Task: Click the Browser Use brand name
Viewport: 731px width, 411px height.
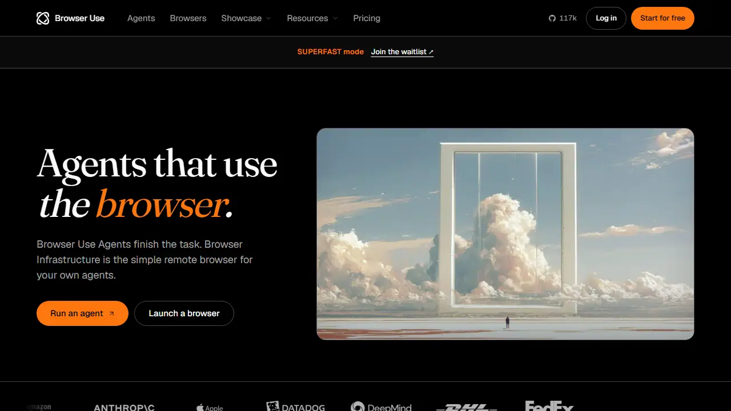Action: tap(79, 18)
